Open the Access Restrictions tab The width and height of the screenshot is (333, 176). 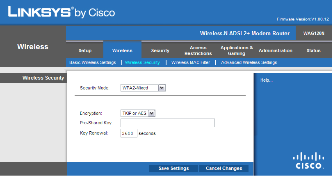click(x=198, y=50)
